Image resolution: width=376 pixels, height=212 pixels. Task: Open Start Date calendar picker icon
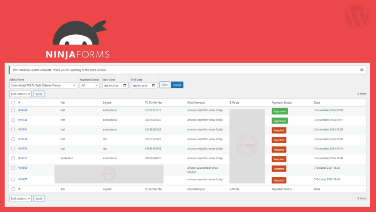pos(124,86)
